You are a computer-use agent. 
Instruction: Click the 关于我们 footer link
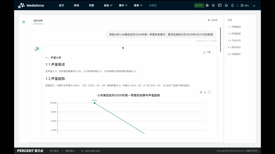(x=54, y=151)
